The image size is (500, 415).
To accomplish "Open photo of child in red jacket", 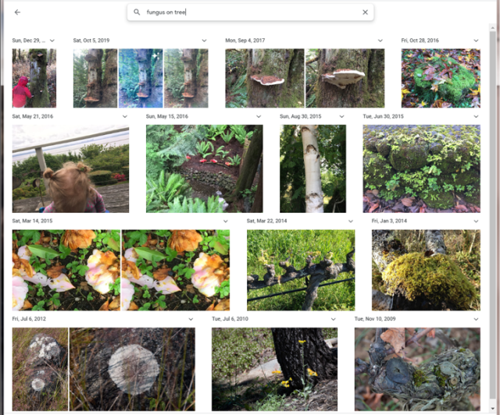I will [x=34, y=78].
